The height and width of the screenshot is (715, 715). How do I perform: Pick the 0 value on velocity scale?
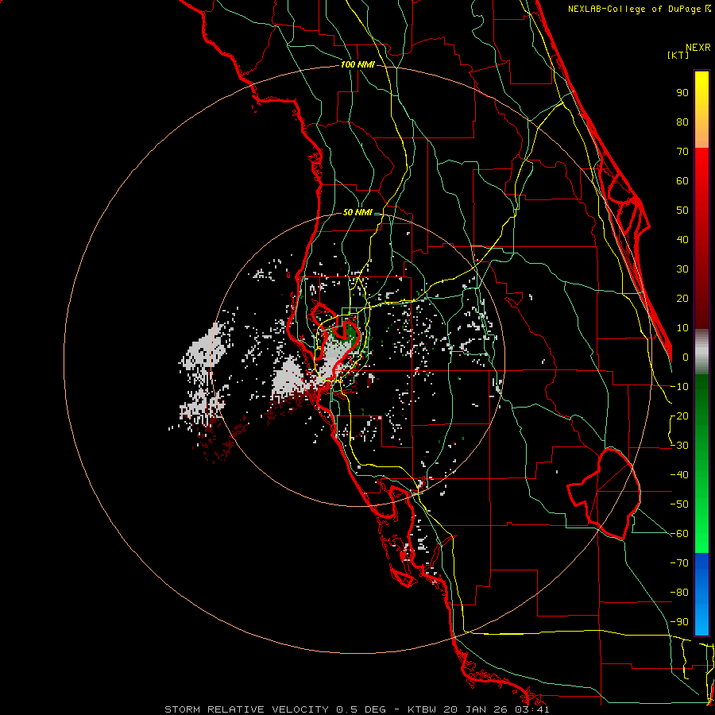686,357
